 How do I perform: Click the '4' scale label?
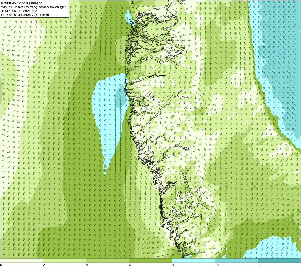[x=87, y=265]
